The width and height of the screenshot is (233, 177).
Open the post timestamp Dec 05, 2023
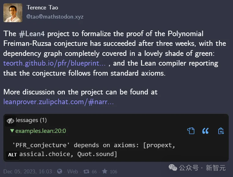click(28, 172)
